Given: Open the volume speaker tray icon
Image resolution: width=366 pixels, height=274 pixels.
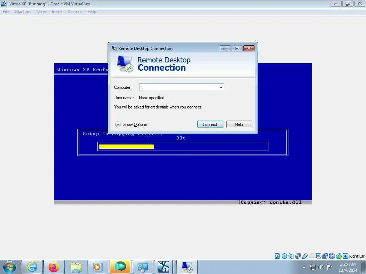Looking at the screenshot, I should coord(321,267).
